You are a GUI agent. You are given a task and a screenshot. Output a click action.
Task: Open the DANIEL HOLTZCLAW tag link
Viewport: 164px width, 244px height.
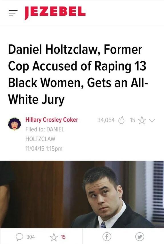pyautogui.click(x=45, y=134)
